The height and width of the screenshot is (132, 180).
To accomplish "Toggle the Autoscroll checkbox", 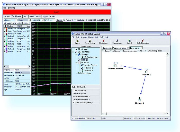I will pos(65,20).
